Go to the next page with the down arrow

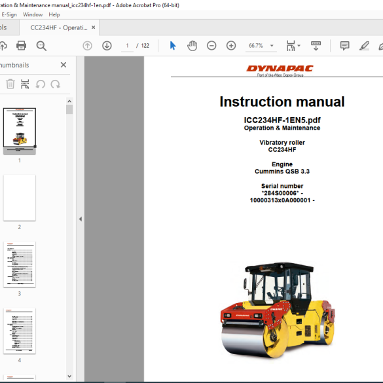107,46
